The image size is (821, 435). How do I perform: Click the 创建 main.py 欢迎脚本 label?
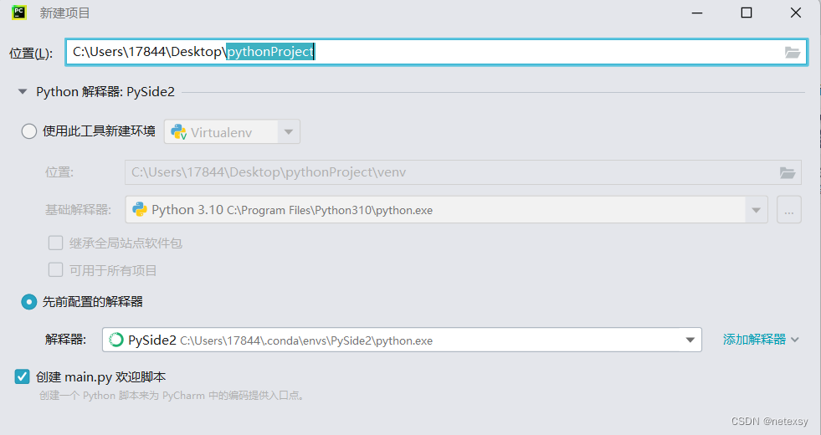101,377
